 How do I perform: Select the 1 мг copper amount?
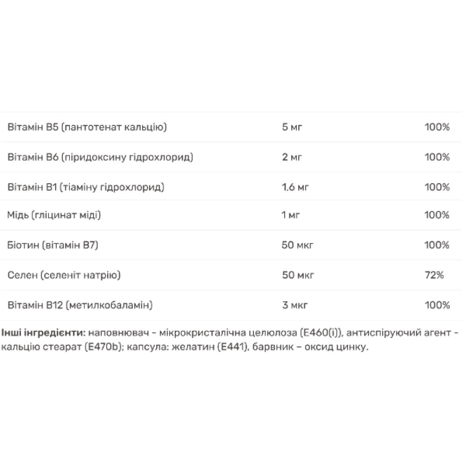click(x=290, y=215)
